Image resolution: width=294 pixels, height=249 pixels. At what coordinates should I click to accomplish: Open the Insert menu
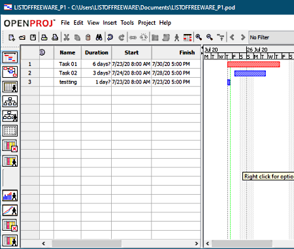tap(110, 23)
